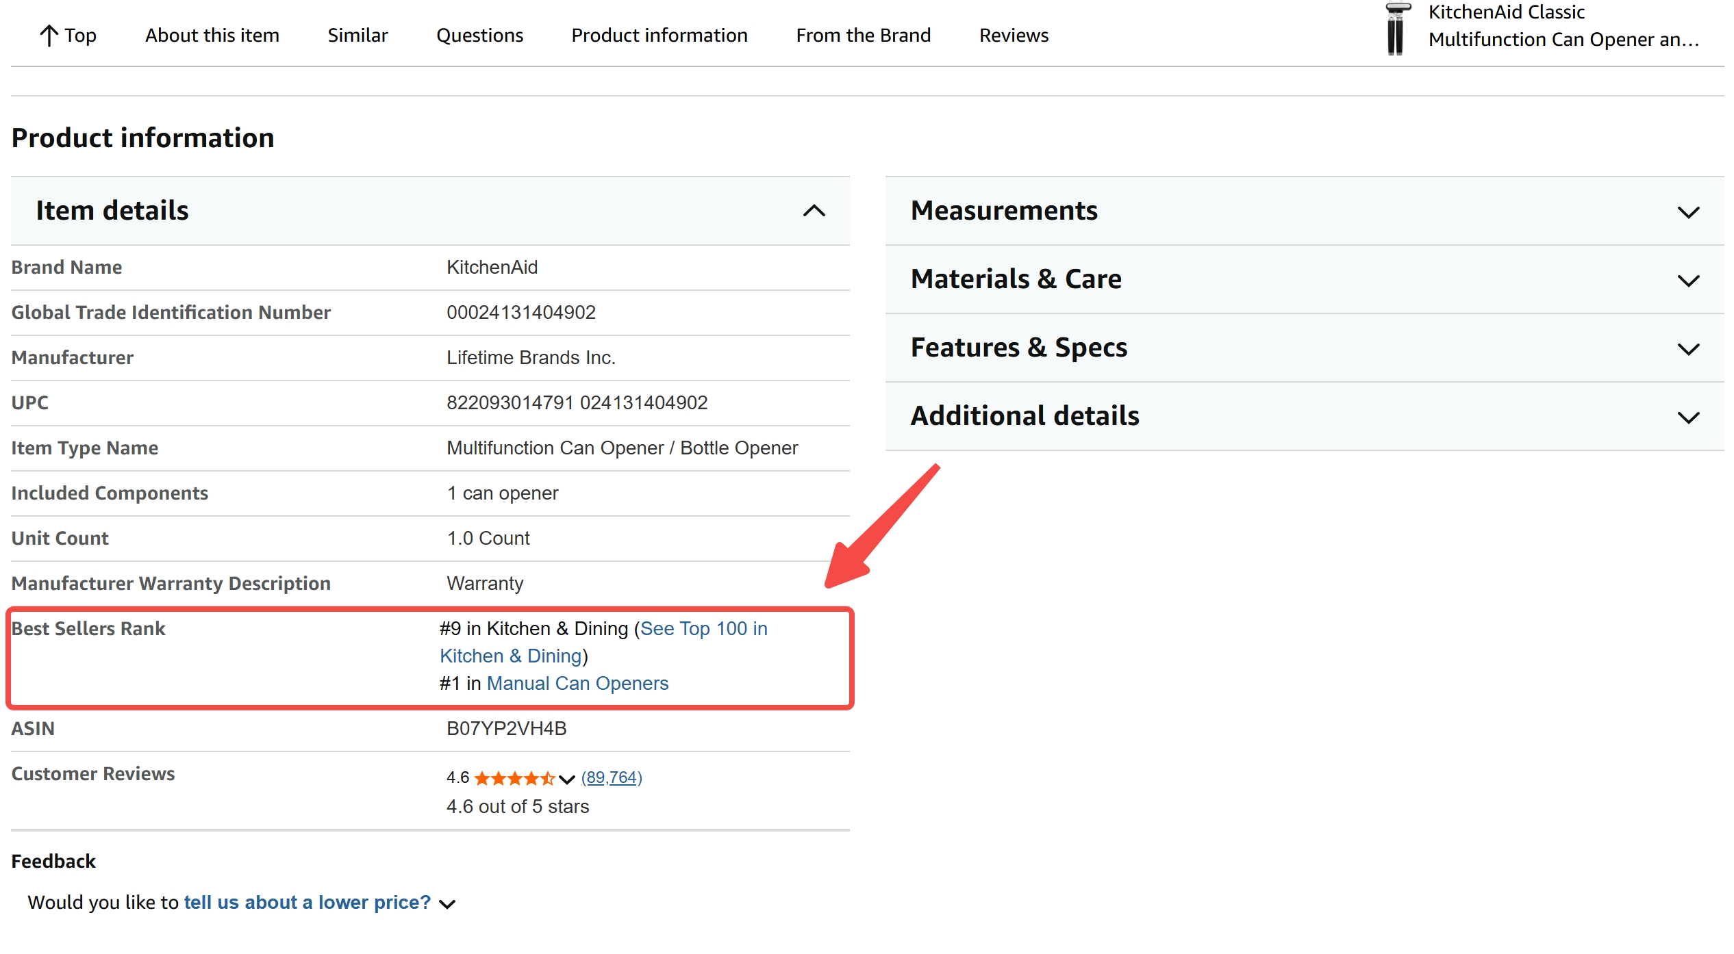The image size is (1734, 954).
Task: Click the Similar navigation link
Action: point(357,35)
